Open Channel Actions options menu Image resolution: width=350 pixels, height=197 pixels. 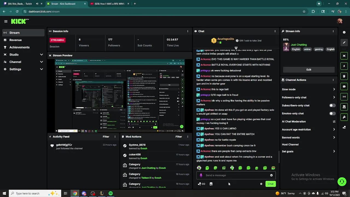(333, 80)
